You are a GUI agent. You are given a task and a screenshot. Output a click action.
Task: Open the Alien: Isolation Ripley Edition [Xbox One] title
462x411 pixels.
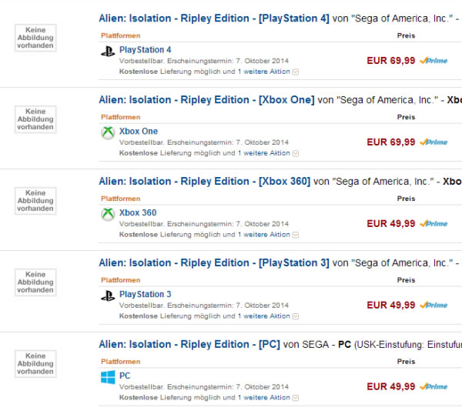[206, 100]
